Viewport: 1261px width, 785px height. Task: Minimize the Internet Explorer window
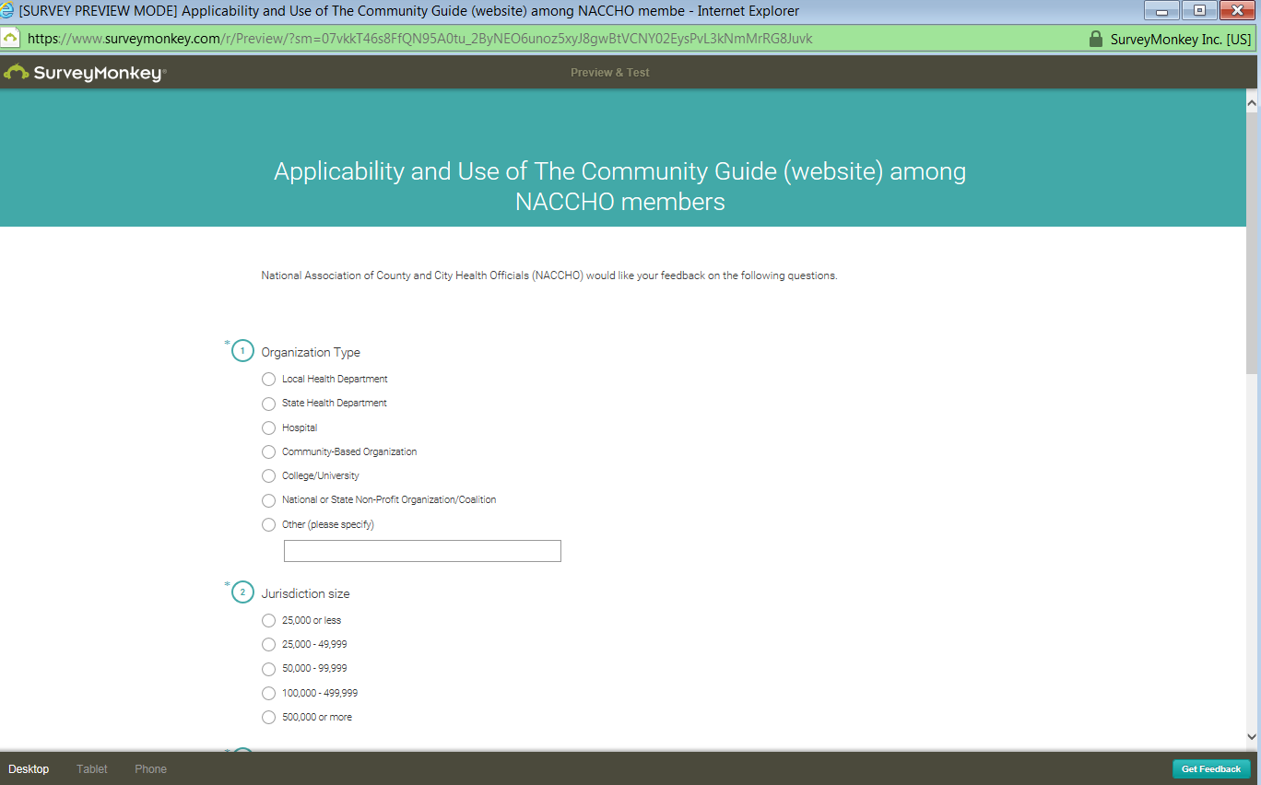point(1161,11)
